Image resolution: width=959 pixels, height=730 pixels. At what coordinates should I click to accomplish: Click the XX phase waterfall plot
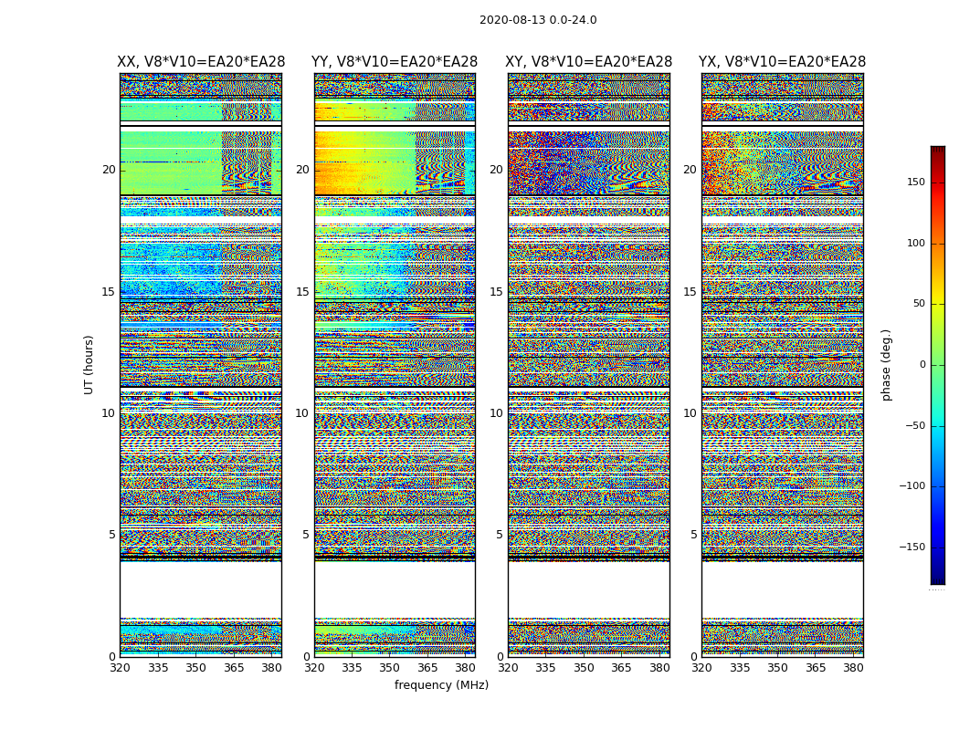click(x=201, y=365)
